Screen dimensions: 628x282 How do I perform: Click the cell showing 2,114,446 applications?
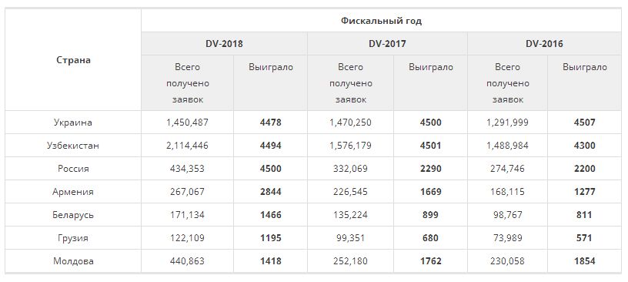[x=188, y=145]
